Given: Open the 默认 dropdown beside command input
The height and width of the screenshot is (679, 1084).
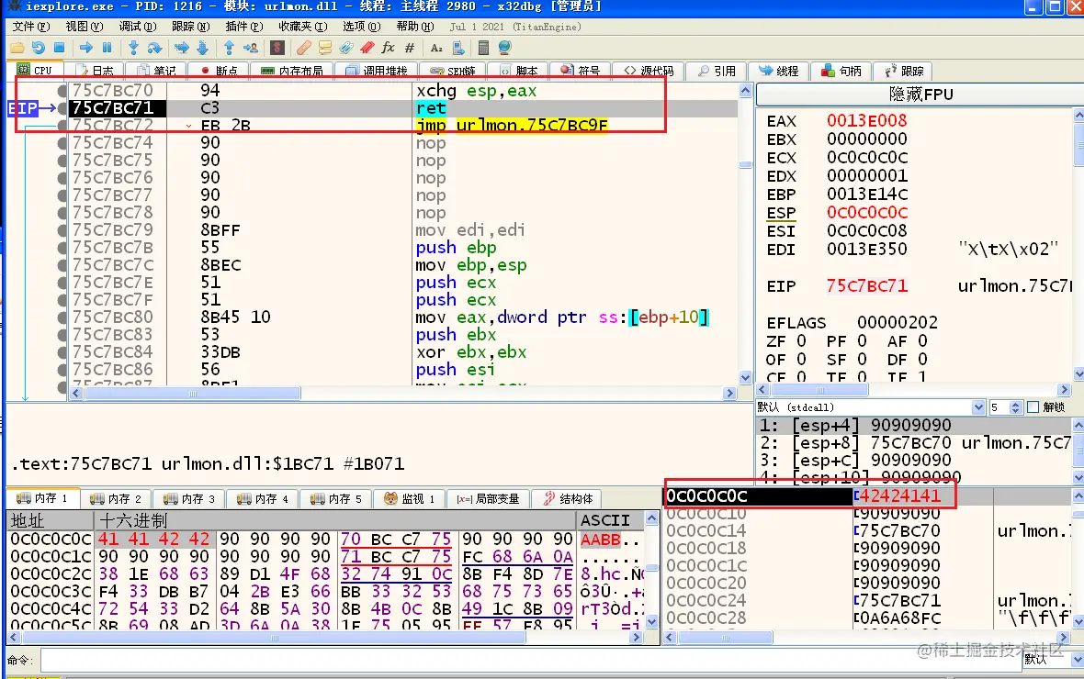Looking at the screenshot, I should click(1046, 660).
